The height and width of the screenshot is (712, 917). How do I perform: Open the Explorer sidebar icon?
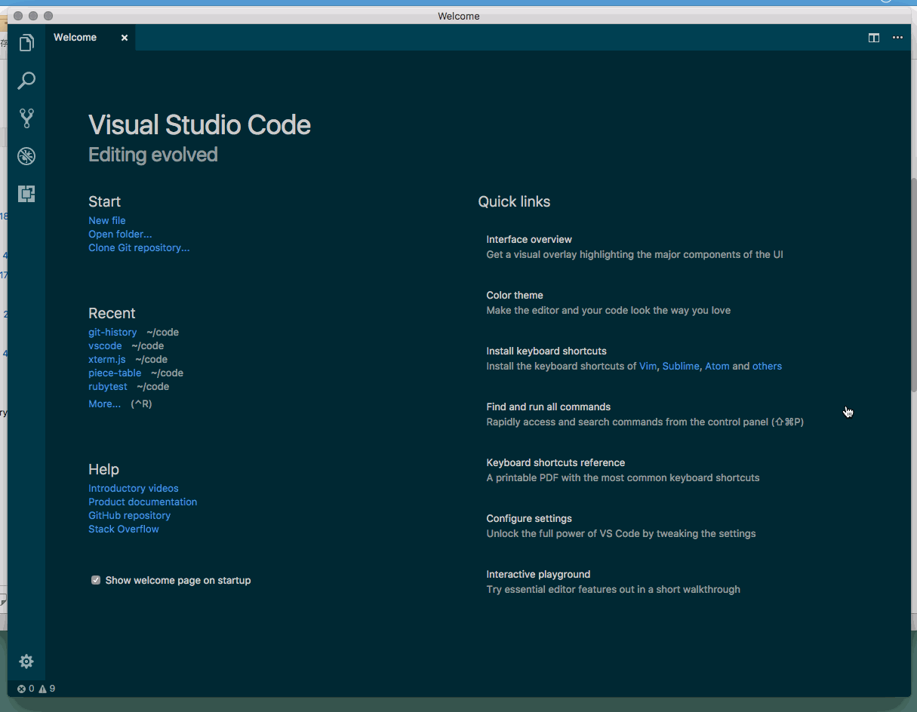tap(26, 43)
